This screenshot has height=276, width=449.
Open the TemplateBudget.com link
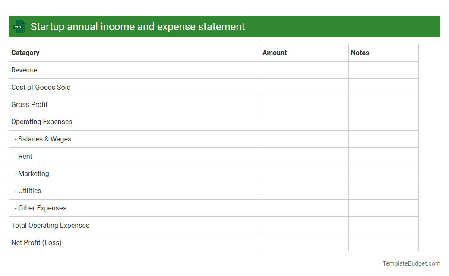click(x=411, y=263)
